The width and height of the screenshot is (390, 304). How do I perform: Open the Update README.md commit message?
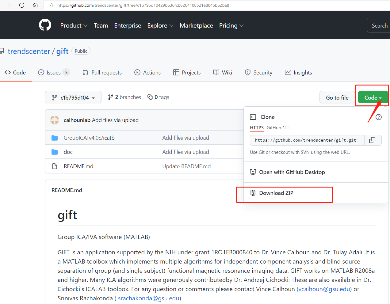click(186, 166)
